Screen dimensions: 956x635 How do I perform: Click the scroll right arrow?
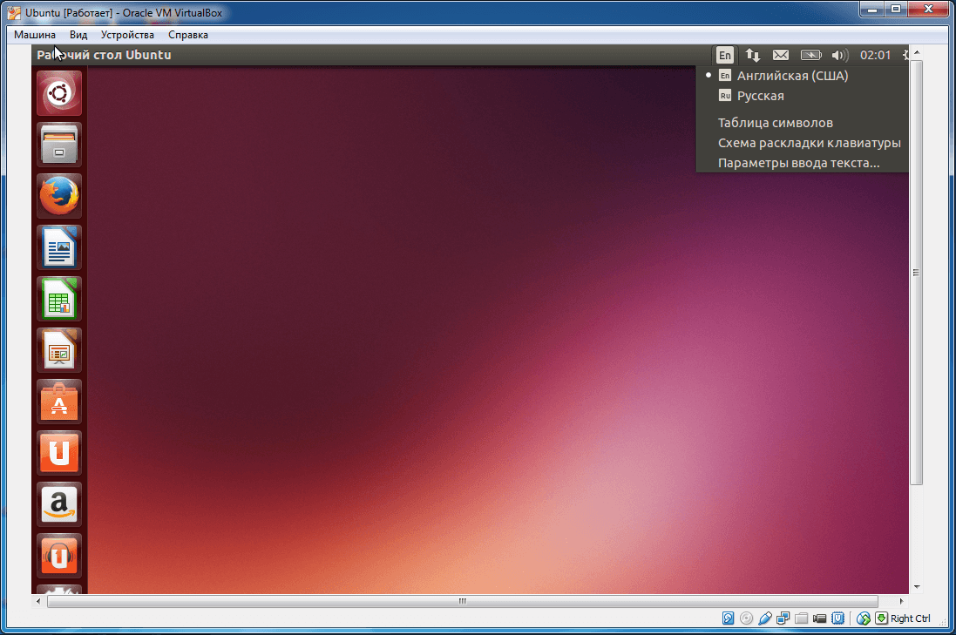902,601
